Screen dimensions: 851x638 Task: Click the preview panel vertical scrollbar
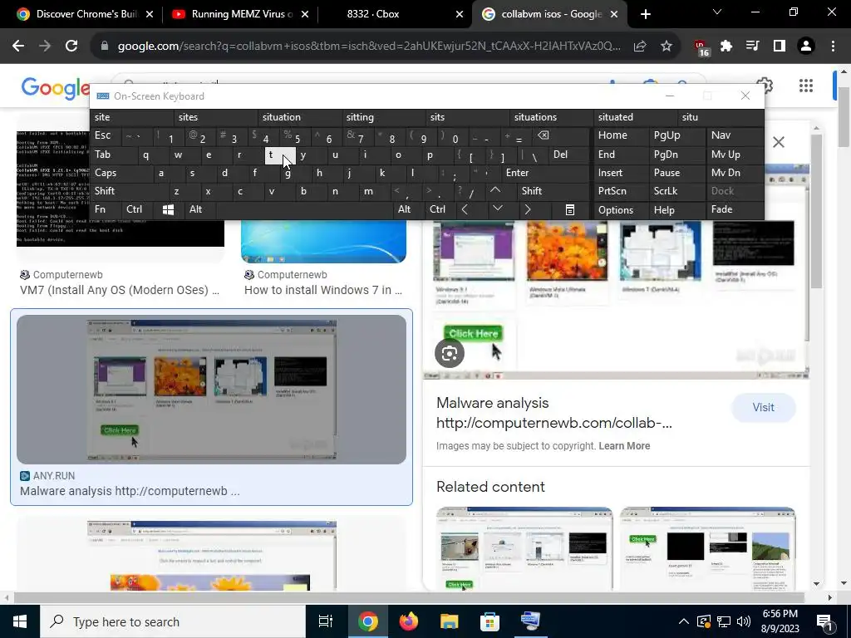pos(816,212)
